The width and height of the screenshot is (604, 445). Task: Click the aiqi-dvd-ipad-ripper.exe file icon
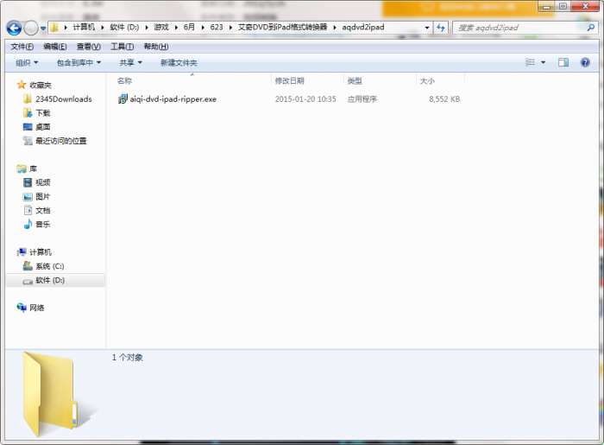click(123, 99)
